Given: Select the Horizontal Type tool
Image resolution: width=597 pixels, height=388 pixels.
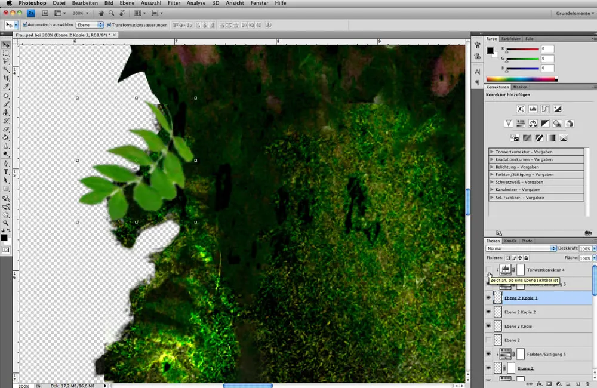Looking at the screenshot, I should 6,171.
